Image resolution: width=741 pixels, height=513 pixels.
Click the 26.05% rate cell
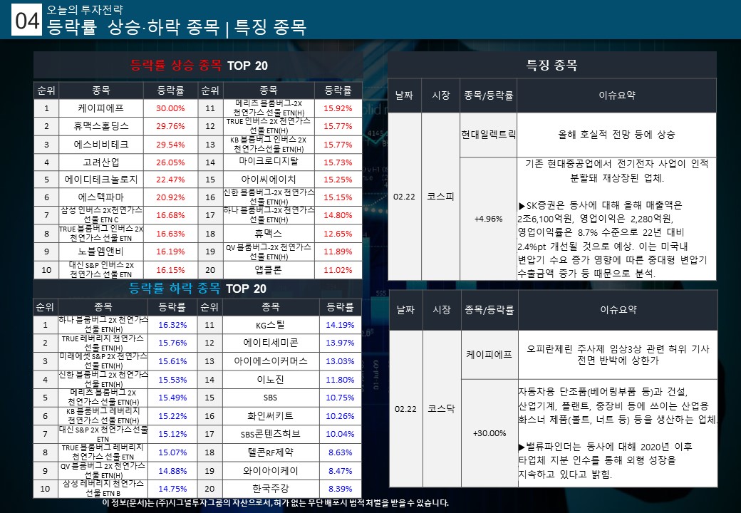[170, 162]
